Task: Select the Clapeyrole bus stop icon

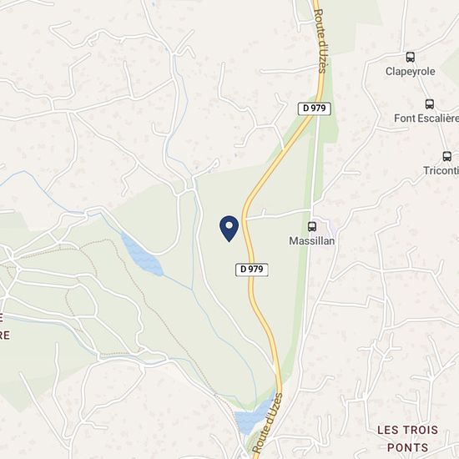Action: [x=411, y=57]
